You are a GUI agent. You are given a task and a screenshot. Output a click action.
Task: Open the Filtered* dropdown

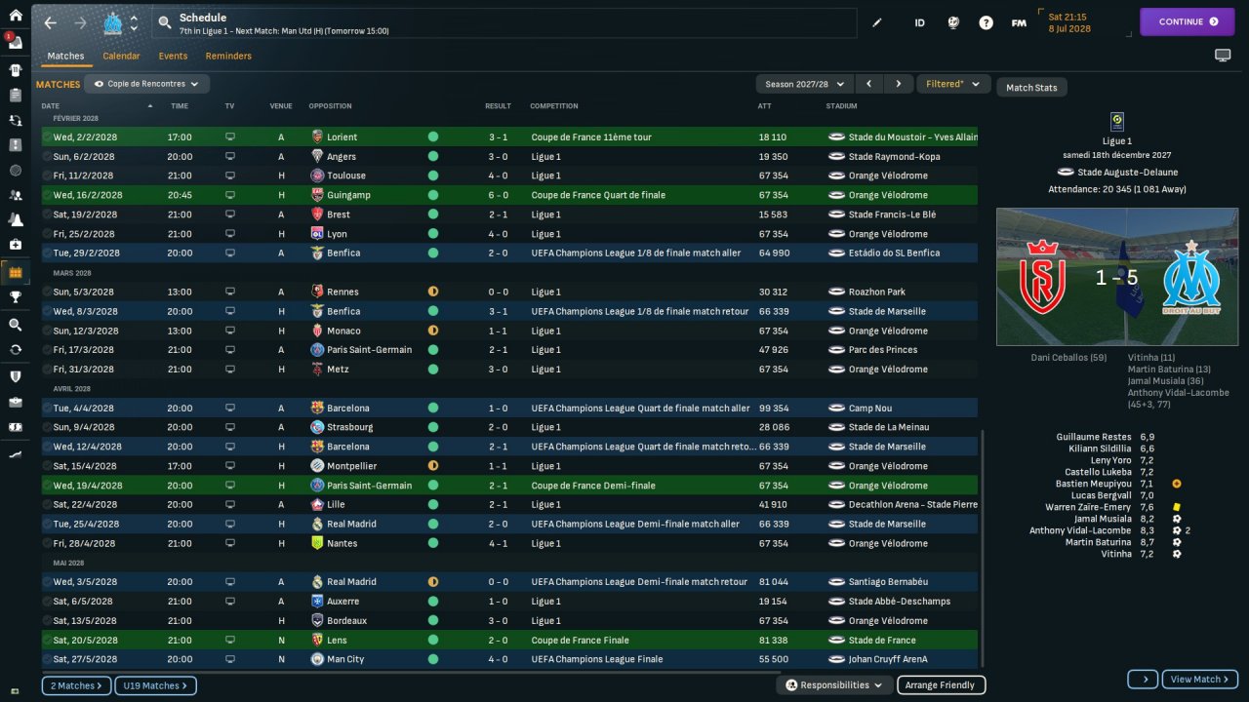(953, 84)
